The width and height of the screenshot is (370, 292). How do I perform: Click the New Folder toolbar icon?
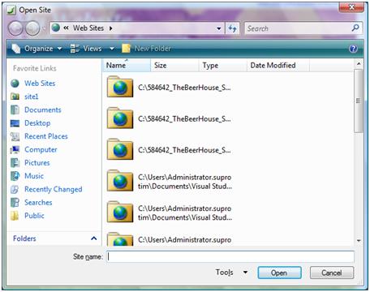tap(126, 49)
